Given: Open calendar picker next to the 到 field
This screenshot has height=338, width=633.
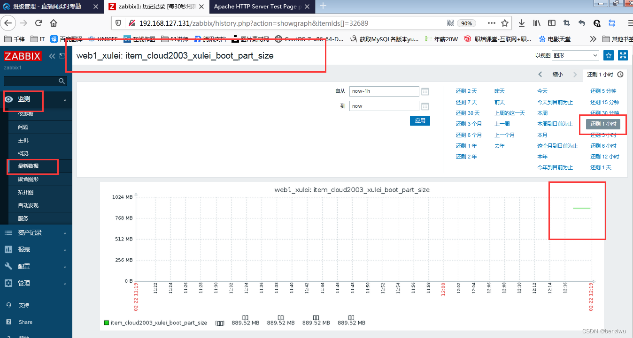Looking at the screenshot, I should 425,106.
